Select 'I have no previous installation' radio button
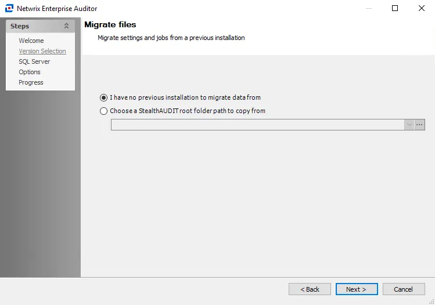435x305 pixels. (x=103, y=97)
